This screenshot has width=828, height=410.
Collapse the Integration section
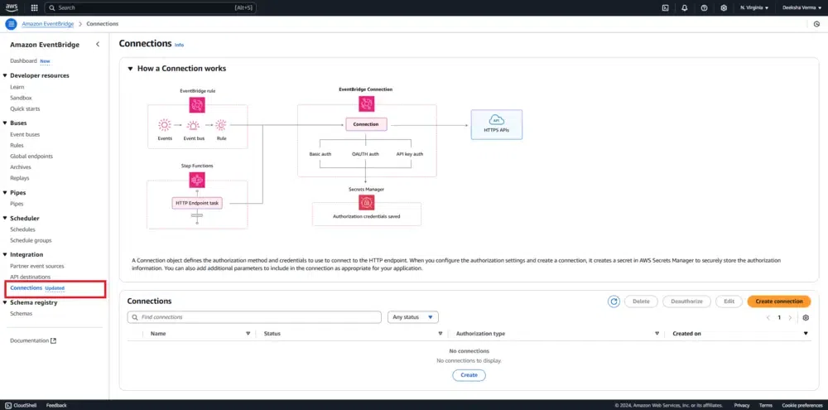pos(5,254)
